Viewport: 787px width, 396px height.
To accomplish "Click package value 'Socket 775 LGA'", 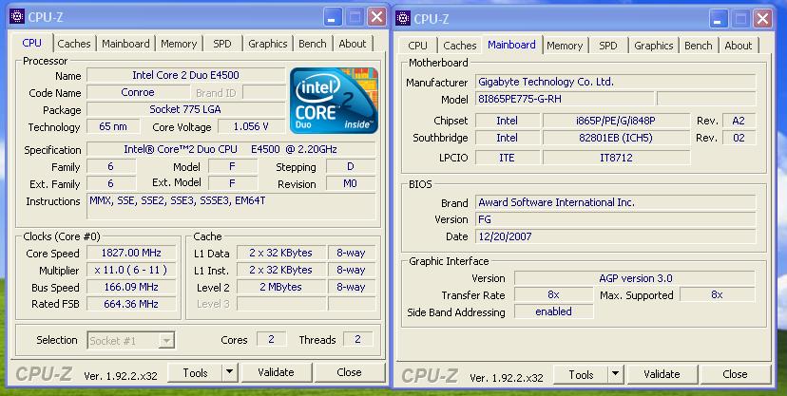I will (185, 109).
